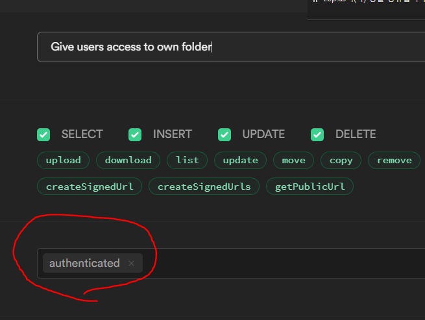Click the policy name input field
This screenshot has width=425, height=320.
[231, 47]
